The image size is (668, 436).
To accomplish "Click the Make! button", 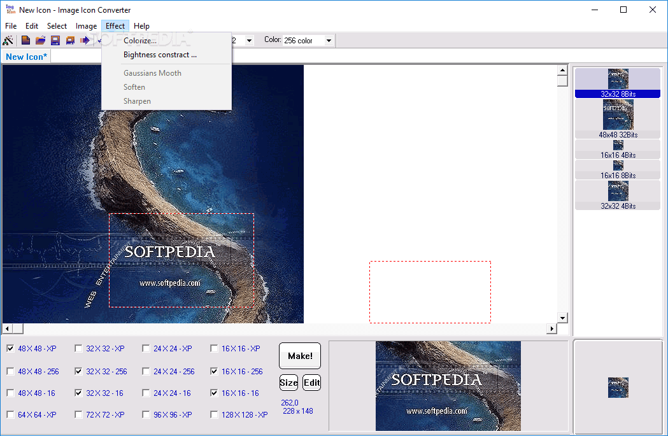I will click(x=300, y=356).
